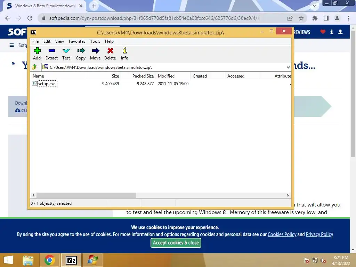Click the 7-Zip taskbar button
The height and width of the screenshot is (267, 356).
pyautogui.click(x=71, y=260)
